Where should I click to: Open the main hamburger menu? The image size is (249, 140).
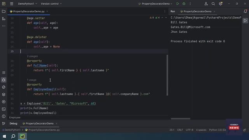pos(12,3)
